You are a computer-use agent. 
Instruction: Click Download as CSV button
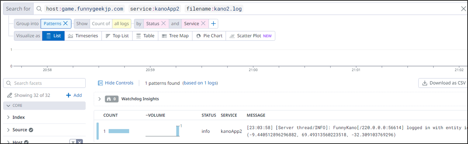click(x=443, y=83)
